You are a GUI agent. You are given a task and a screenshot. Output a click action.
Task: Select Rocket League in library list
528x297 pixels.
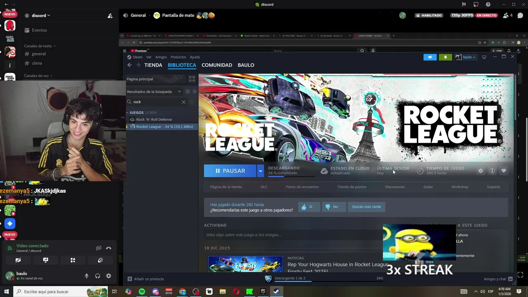[x=161, y=127]
